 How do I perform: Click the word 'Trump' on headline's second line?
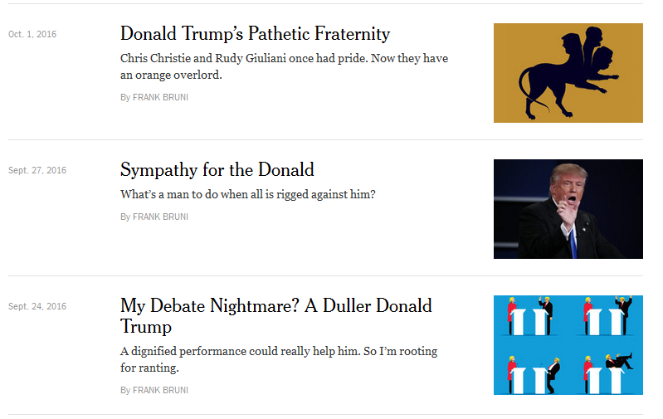pos(145,326)
